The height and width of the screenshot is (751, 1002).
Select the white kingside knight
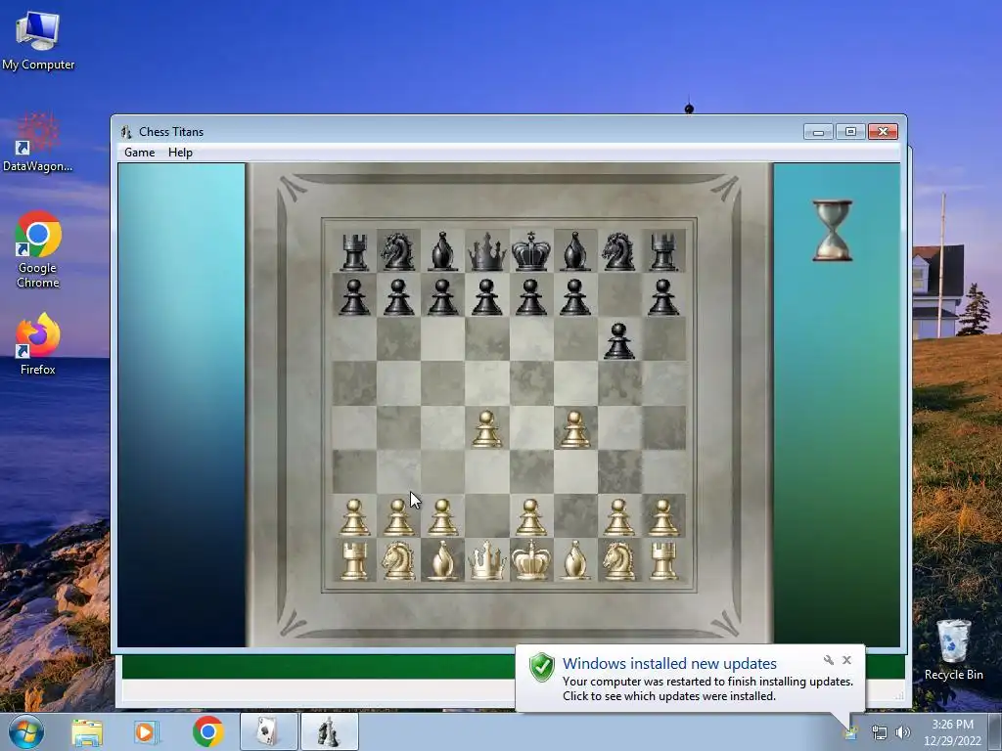[619, 560]
